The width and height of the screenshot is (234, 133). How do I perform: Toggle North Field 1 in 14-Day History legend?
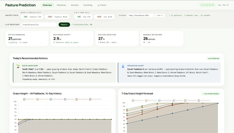pos(29,99)
